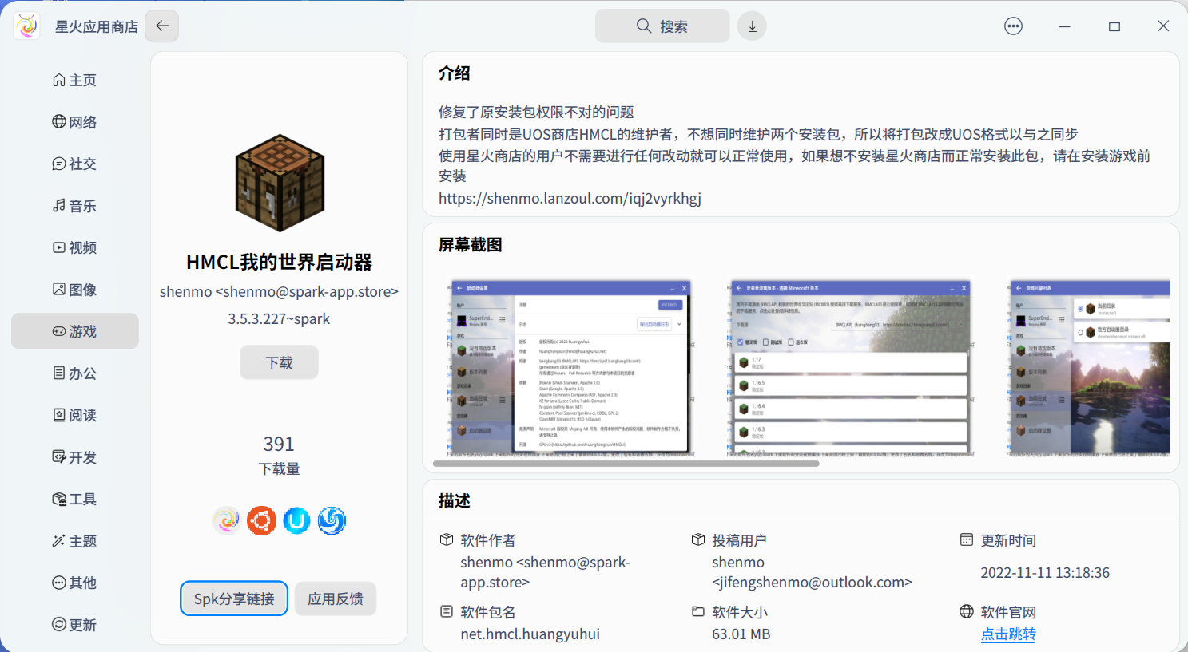Click the Ubuntu compatibility icon
This screenshot has height=652, width=1188.
pos(261,520)
